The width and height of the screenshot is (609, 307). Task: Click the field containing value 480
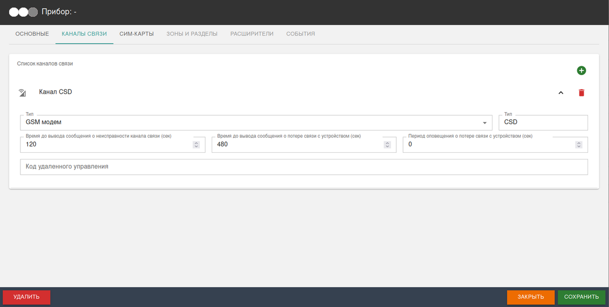(297, 145)
